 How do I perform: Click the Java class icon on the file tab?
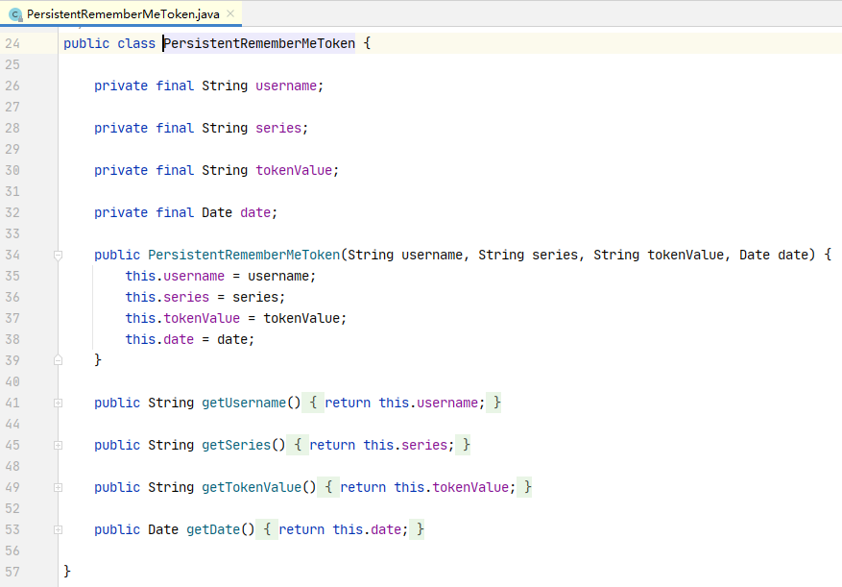15,14
